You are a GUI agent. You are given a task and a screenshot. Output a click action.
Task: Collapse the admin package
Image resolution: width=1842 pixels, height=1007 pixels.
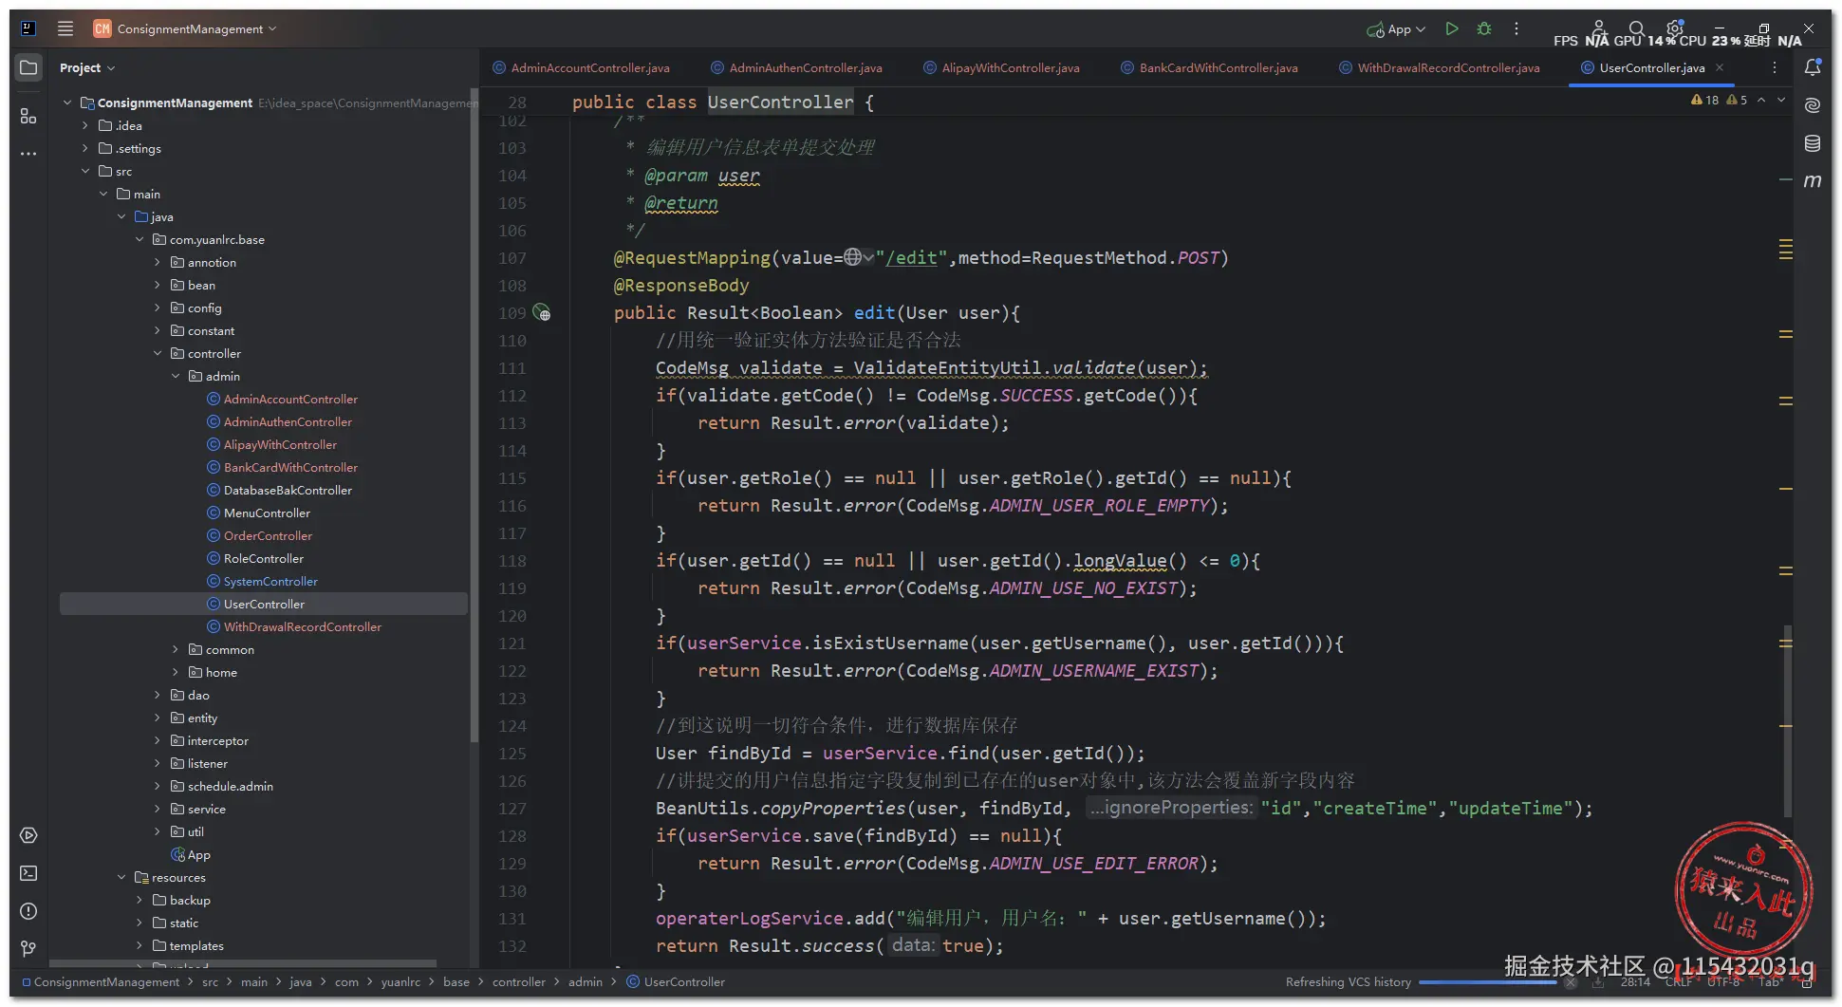point(176,376)
